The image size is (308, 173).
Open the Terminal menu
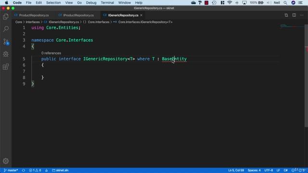point(107,2)
